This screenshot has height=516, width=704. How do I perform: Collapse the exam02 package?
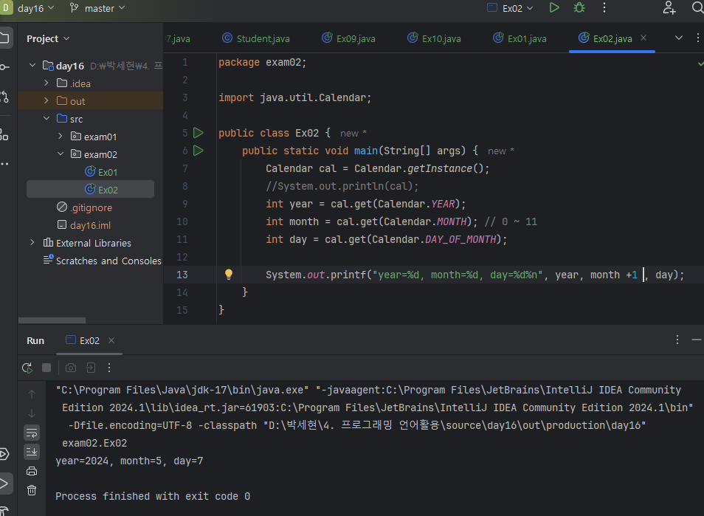click(61, 154)
